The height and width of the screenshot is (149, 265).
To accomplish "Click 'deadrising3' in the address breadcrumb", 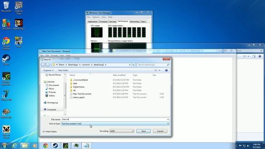I will pos(99,65).
